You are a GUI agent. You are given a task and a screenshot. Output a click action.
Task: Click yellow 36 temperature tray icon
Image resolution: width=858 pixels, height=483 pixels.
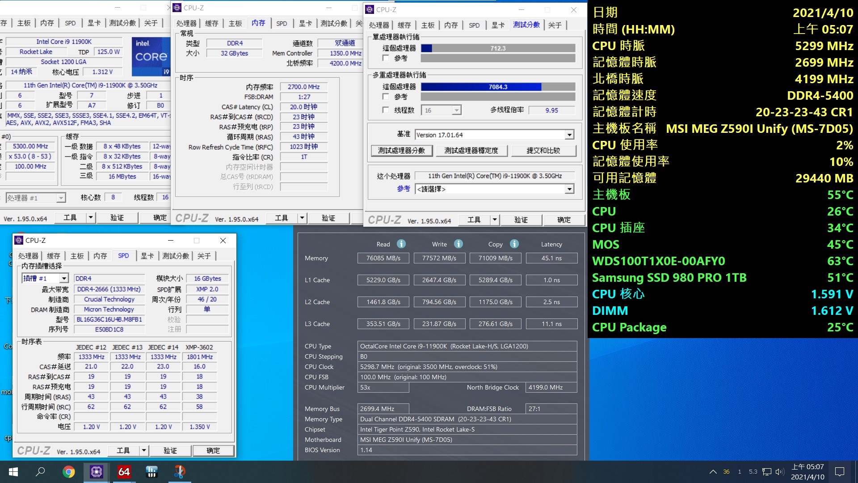[x=726, y=472]
